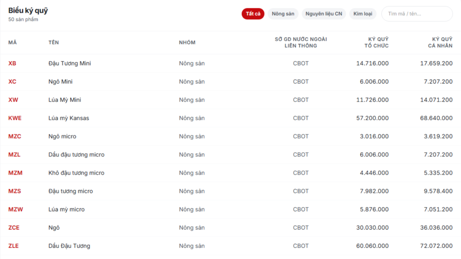Select the ZCE product code
Viewport: 461px width, 259px height.
(14, 228)
